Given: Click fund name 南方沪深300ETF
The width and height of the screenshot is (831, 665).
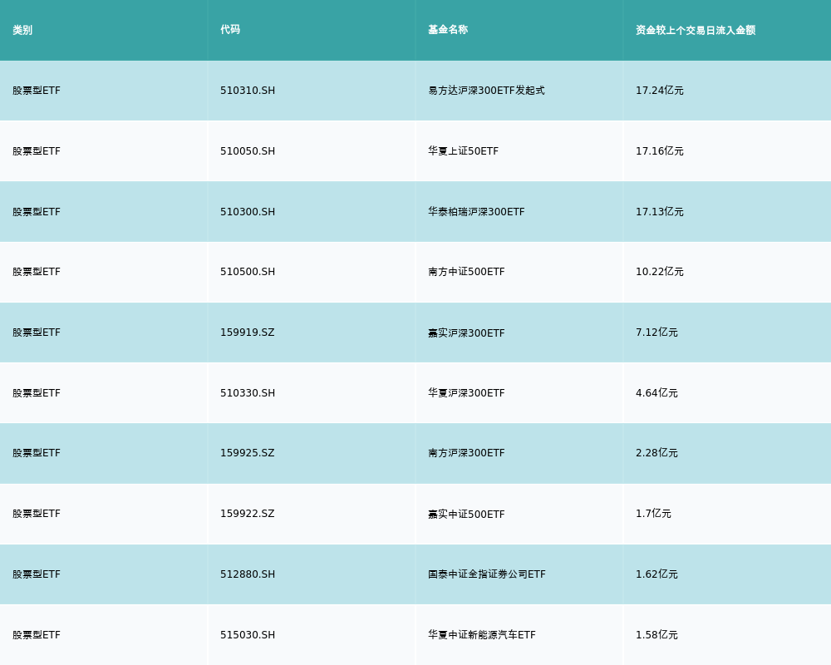Looking at the screenshot, I should (466, 453).
